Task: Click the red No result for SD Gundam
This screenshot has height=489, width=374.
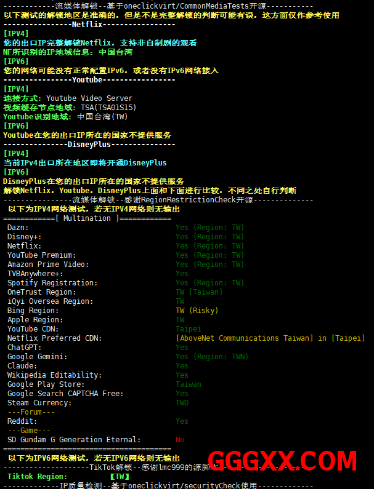Action: (x=180, y=440)
